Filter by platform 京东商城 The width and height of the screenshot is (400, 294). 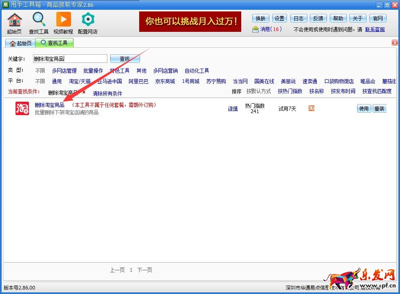point(165,81)
